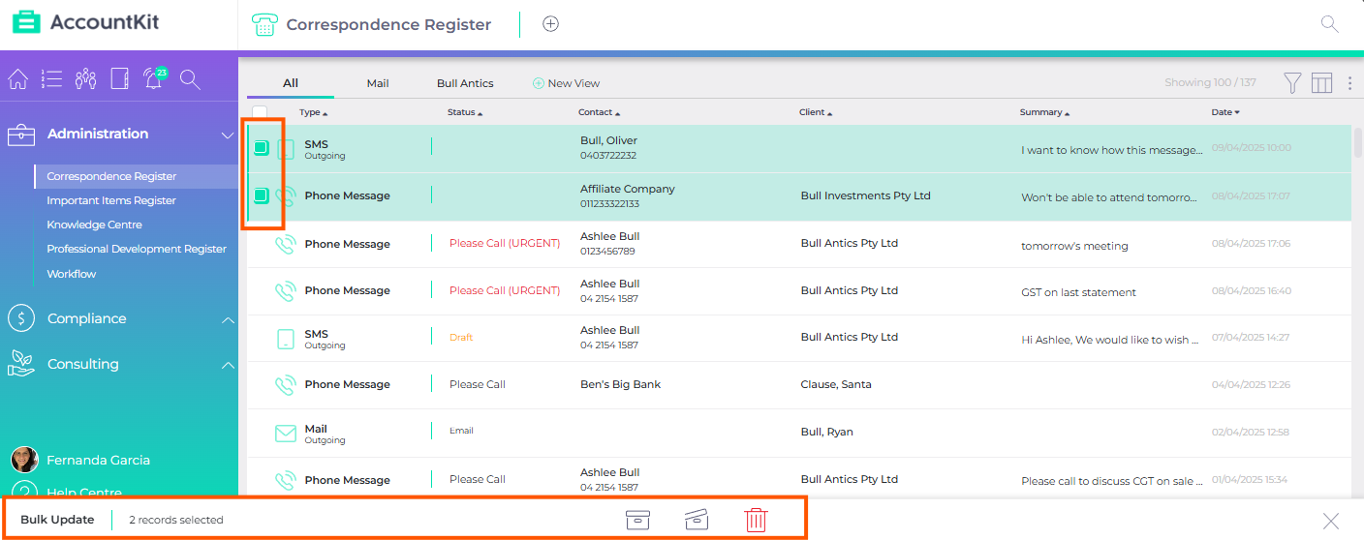Image resolution: width=1364 pixels, height=540 pixels.
Task: Click phone icon of Please Call (URGENT) tomorrow's meeting row
Action: (x=285, y=244)
